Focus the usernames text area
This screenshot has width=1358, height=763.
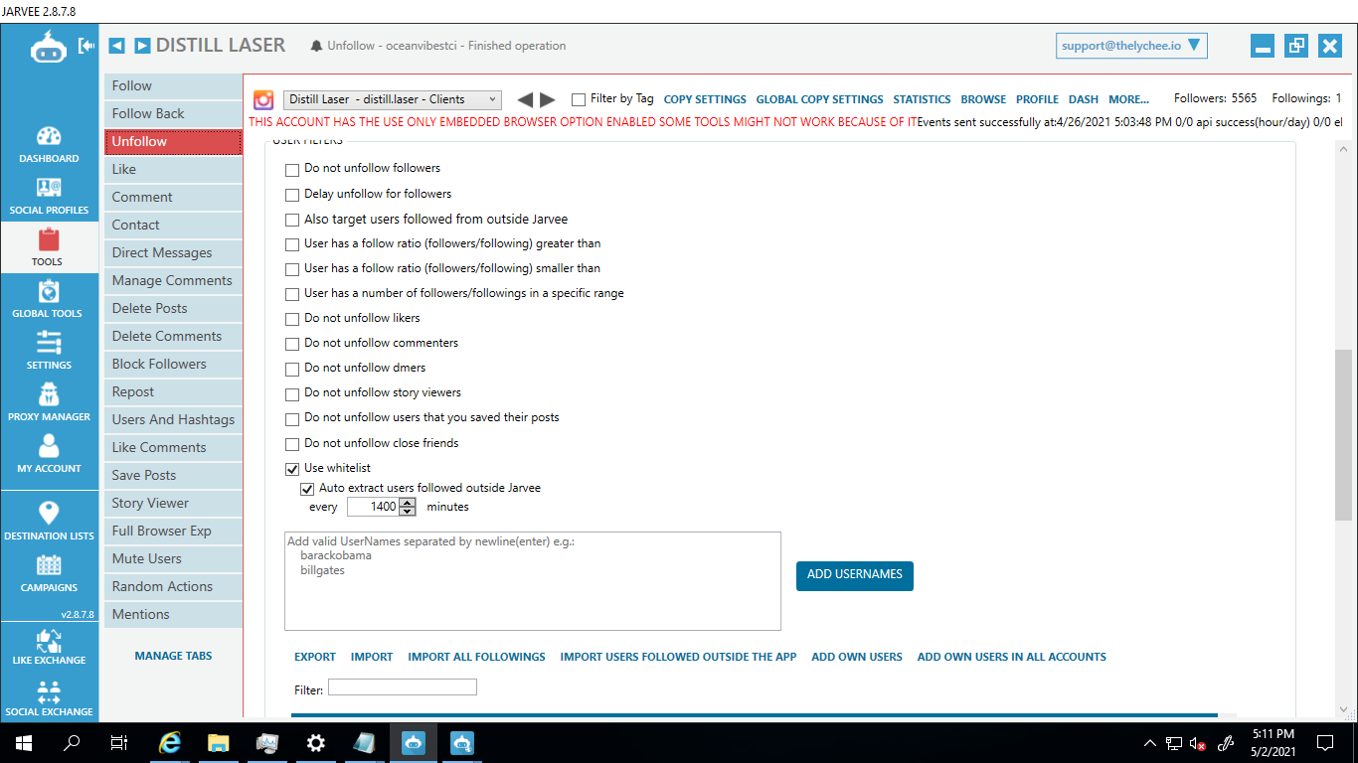pyautogui.click(x=533, y=581)
